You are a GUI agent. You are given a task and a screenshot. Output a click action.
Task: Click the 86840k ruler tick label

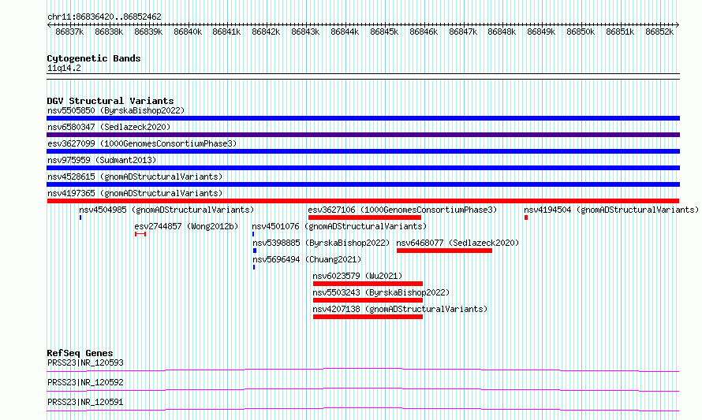188,32
